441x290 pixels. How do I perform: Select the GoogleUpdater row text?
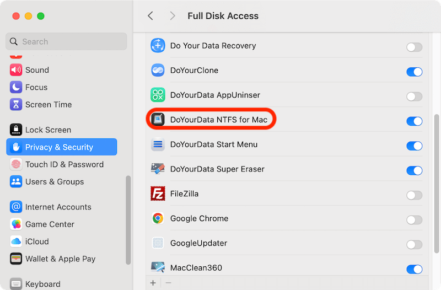coord(199,243)
